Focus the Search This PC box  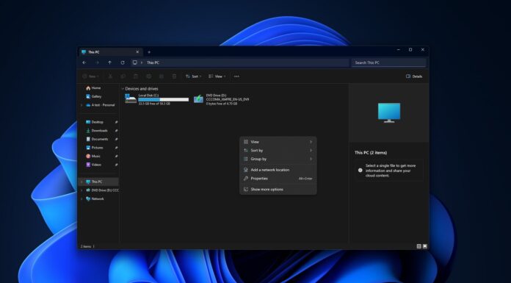[x=389, y=62]
